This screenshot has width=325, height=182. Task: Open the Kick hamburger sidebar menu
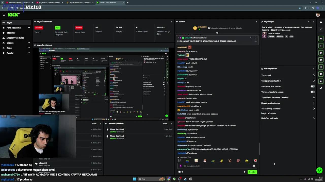pyautogui.click(x=4, y=15)
